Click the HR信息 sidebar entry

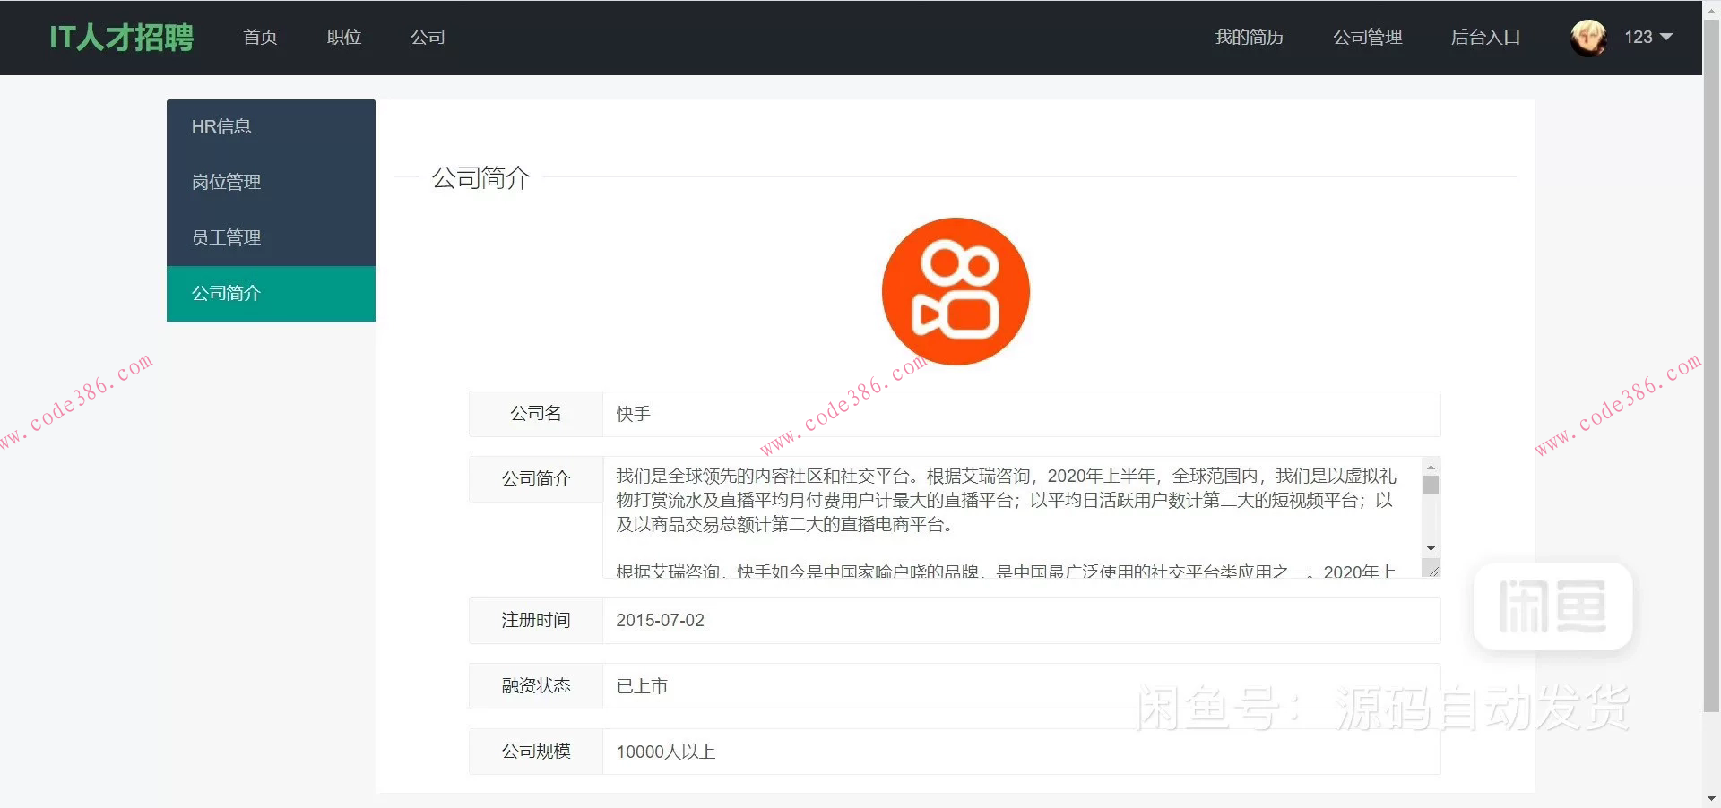(223, 125)
